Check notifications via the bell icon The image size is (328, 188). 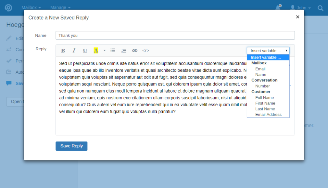click(x=278, y=8)
